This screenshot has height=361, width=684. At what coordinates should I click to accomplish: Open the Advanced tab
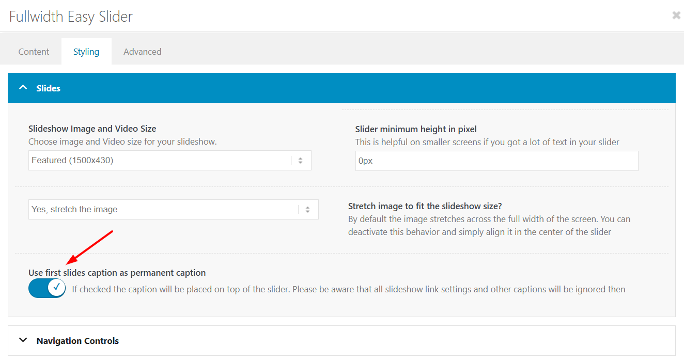tap(142, 52)
